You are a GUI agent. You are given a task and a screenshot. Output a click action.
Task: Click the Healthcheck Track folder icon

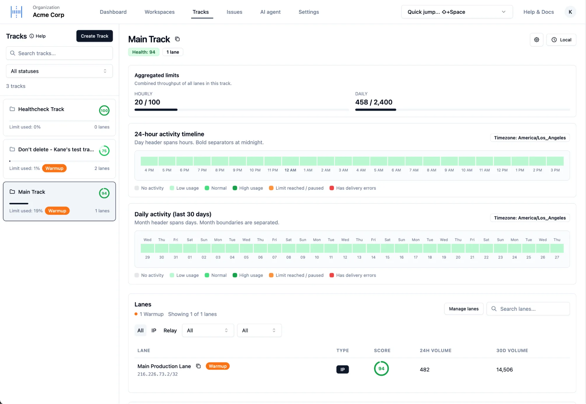click(x=12, y=109)
